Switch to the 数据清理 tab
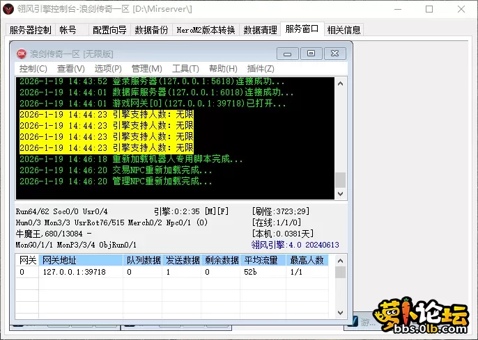The image size is (478, 340). tap(260, 30)
